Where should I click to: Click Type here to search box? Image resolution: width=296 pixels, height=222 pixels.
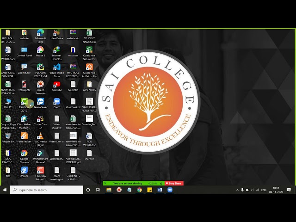pos(46,190)
